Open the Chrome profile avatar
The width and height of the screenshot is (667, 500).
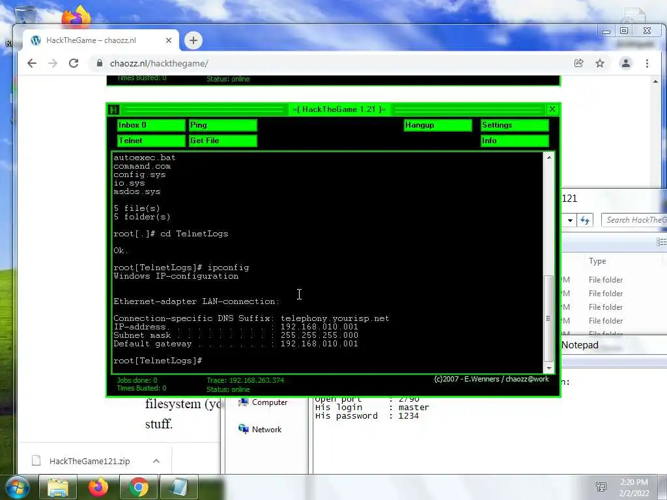click(626, 63)
